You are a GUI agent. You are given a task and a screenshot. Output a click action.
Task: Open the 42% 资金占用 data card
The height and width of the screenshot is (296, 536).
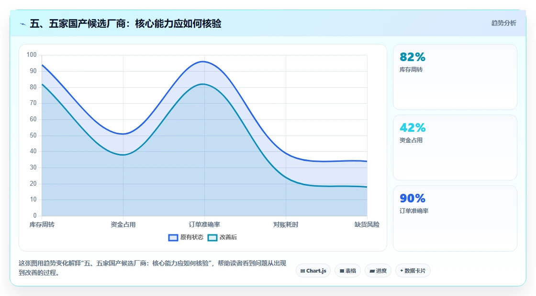(x=455, y=148)
